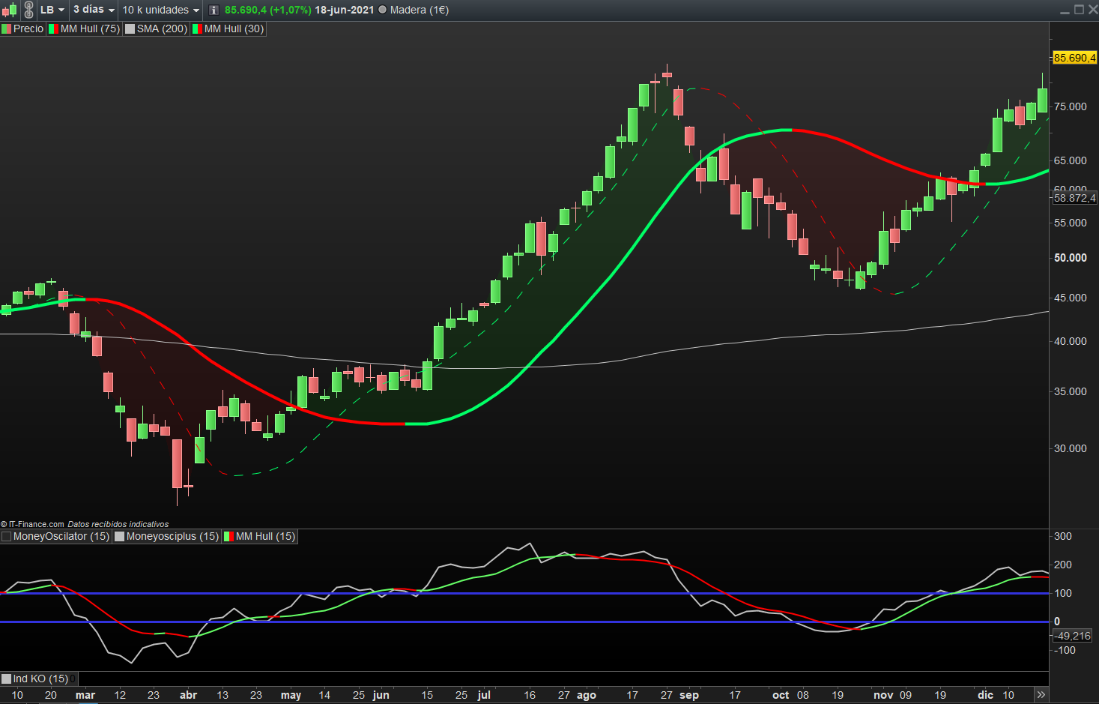The image size is (1099, 704).
Task: Click the 35.000 price axis label
Action: 1071,391
